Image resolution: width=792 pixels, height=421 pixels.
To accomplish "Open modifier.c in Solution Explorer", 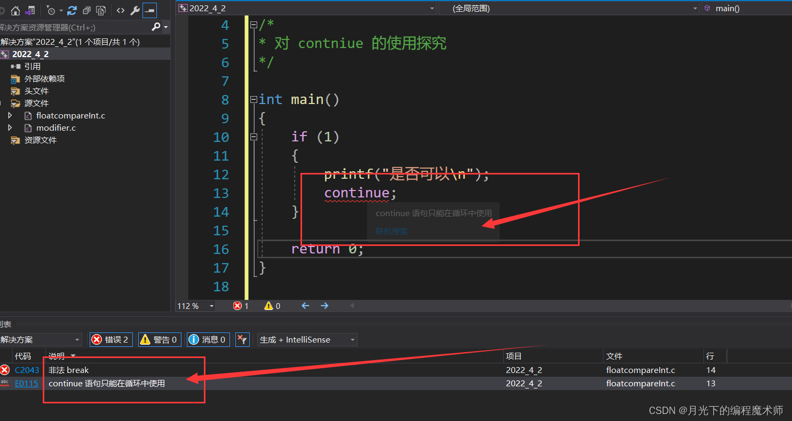I will click(x=56, y=128).
